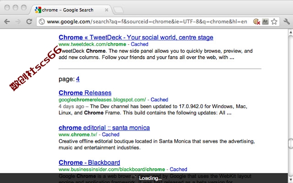The width and height of the screenshot is (293, 183).
Task: Click the scrollbar down arrow
Action: (291, 179)
